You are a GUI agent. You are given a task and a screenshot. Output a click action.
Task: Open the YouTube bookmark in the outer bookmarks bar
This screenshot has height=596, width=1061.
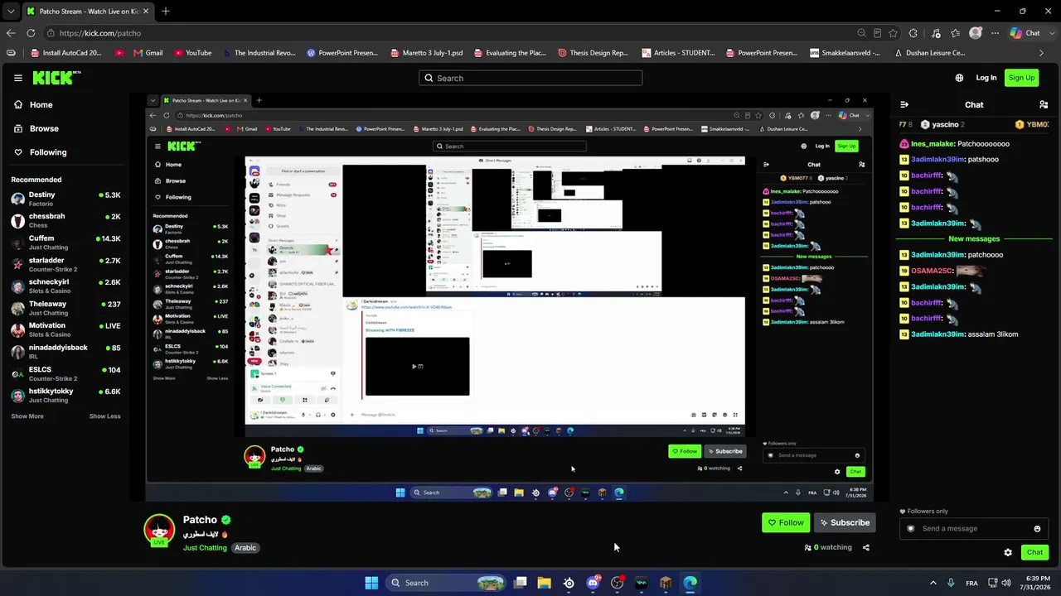pyautogui.click(x=192, y=53)
